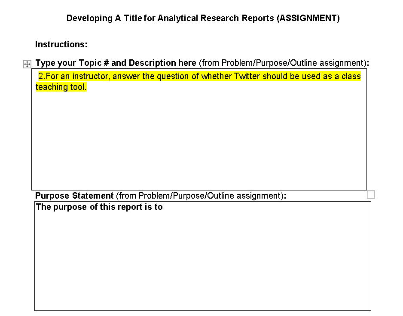Click 'The purpose of this report is to' text
Viewport: 403px width, 316px height.
[x=99, y=207]
